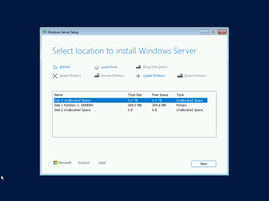Open the Support link
This screenshot has width=269, height=201.
coord(84,163)
